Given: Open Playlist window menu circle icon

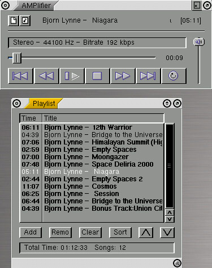Looking at the screenshot, I should click(x=16, y=104).
